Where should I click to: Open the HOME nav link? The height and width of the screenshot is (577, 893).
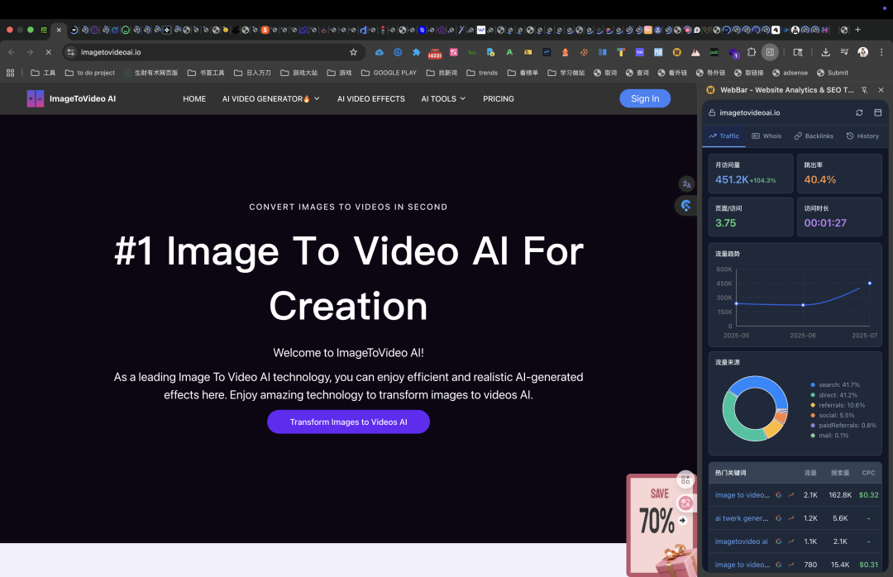click(194, 98)
